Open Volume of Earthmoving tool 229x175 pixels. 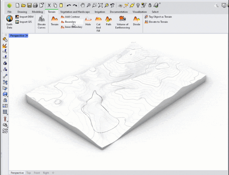tap(123, 22)
